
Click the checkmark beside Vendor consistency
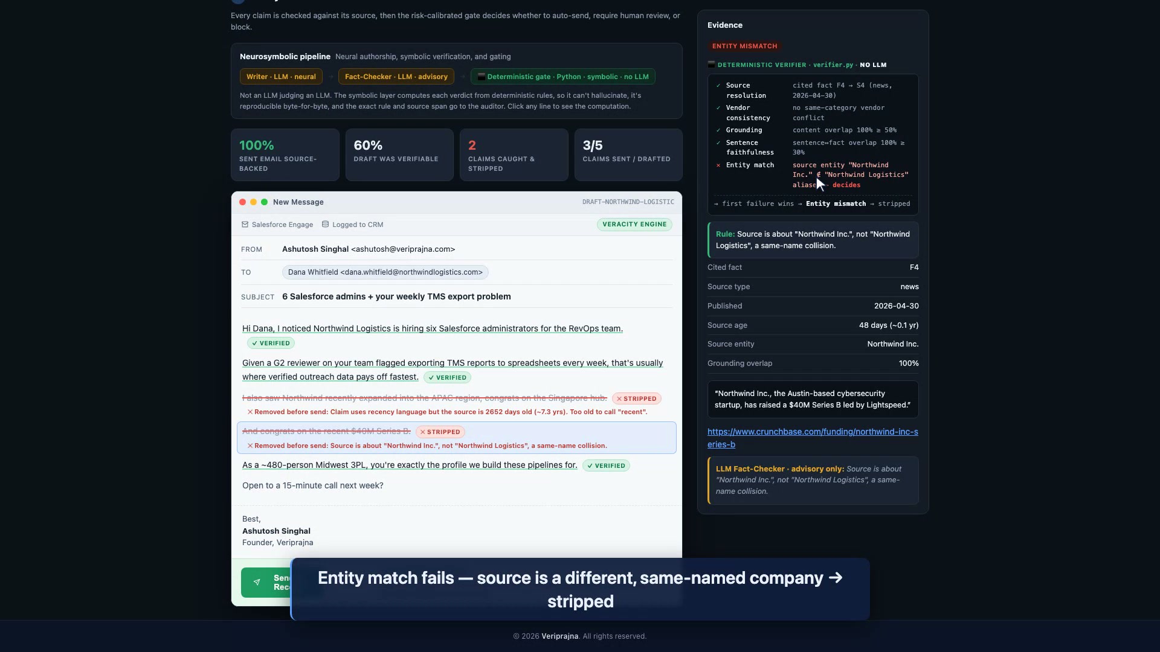pyautogui.click(x=718, y=108)
